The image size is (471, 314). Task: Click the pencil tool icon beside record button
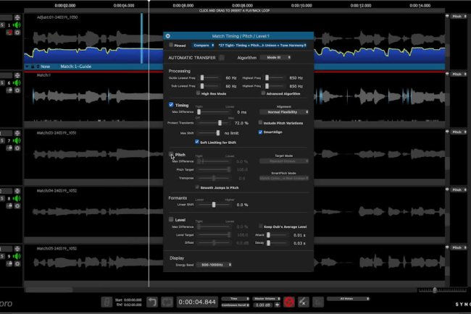[304, 302]
